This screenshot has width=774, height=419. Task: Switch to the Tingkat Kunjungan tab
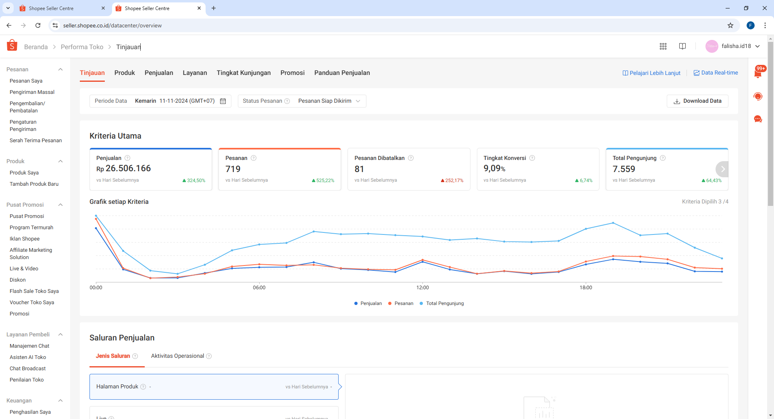[243, 73]
